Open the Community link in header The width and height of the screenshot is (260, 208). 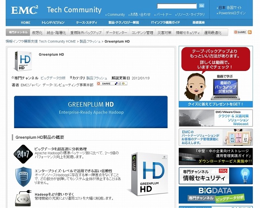(x=116, y=15)
